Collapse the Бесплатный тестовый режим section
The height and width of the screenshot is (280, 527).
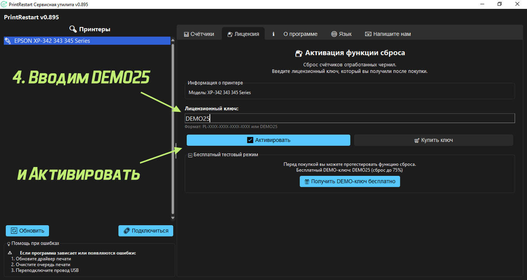[x=190, y=155]
